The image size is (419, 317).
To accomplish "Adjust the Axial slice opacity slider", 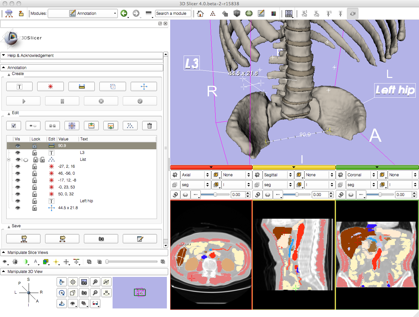I will pos(215,195).
